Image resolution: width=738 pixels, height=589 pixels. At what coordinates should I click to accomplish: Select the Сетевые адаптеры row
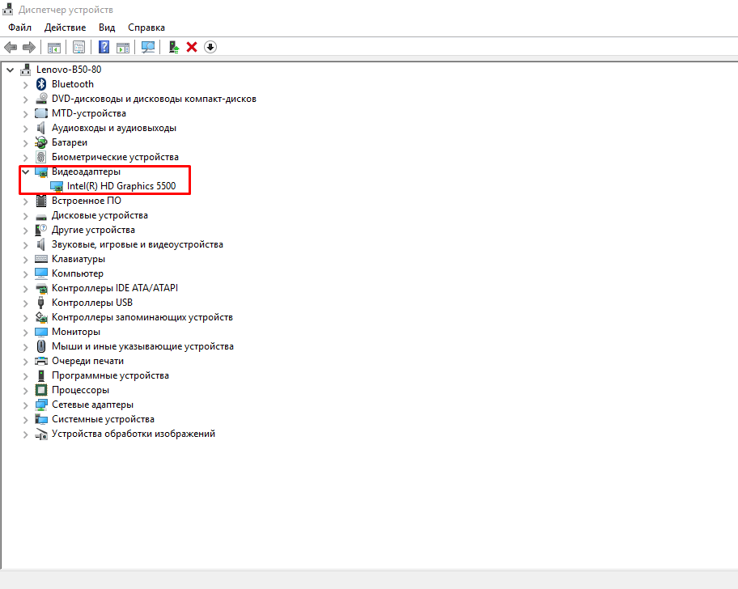tap(93, 405)
